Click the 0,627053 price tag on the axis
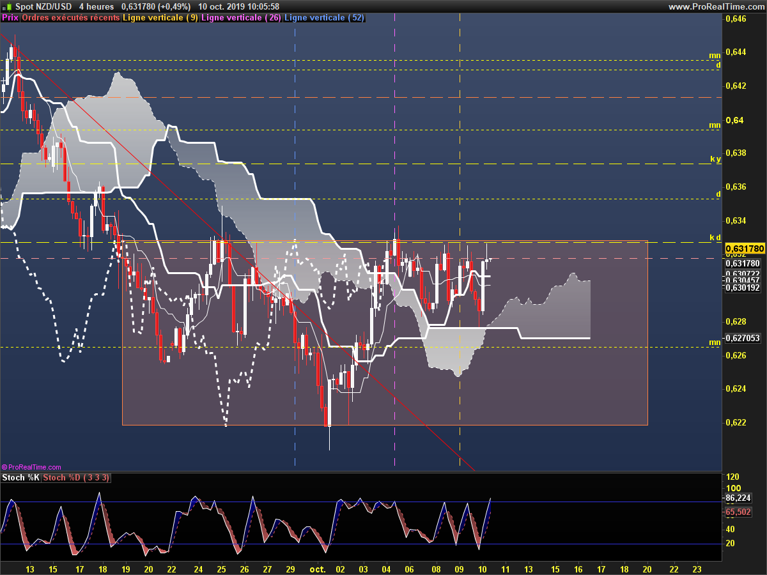The height and width of the screenshot is (575, 767). (x=743, y=339)
